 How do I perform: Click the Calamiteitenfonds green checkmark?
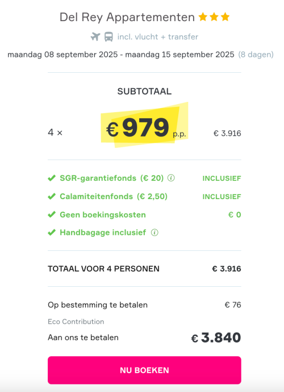click(52, 196)
